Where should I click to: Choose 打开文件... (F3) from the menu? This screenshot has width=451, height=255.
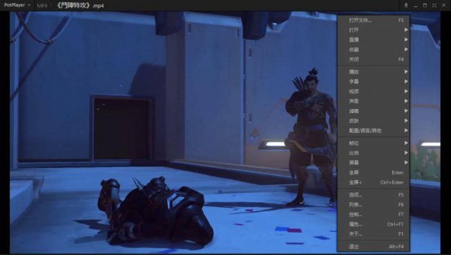373,20
